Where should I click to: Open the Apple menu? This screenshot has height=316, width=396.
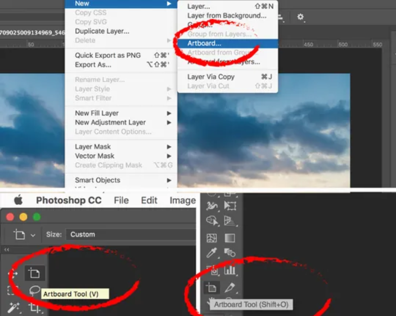(x=18, y=200)
